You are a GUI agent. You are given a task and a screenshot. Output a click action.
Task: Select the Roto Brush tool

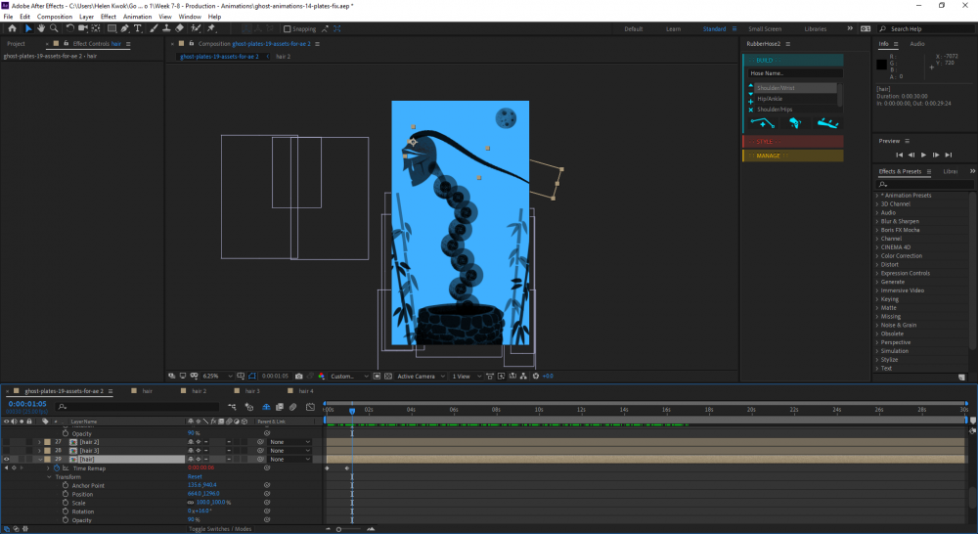pos(196,28)
